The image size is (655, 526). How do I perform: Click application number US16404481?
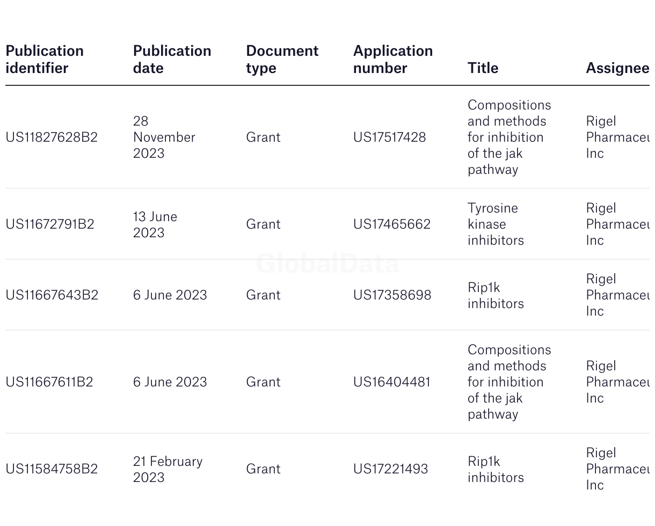click(391, 382)
